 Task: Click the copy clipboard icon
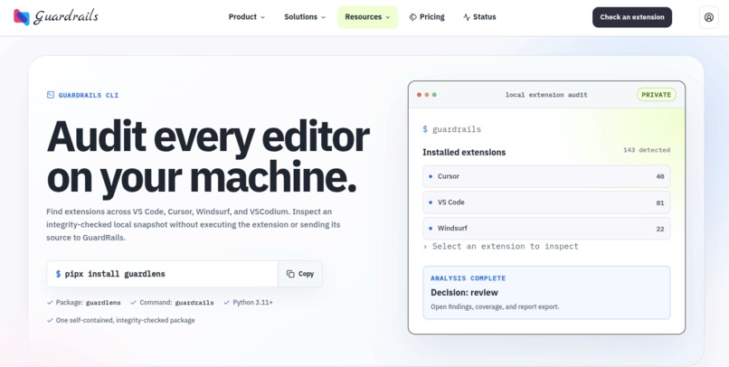click(x=290, y=274)
